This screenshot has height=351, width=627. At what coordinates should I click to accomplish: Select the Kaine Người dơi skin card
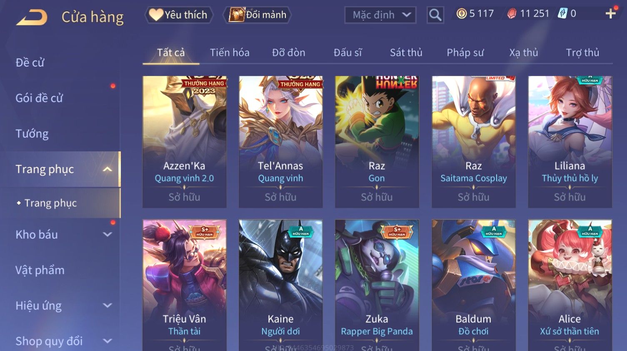(x=280, y=285)
